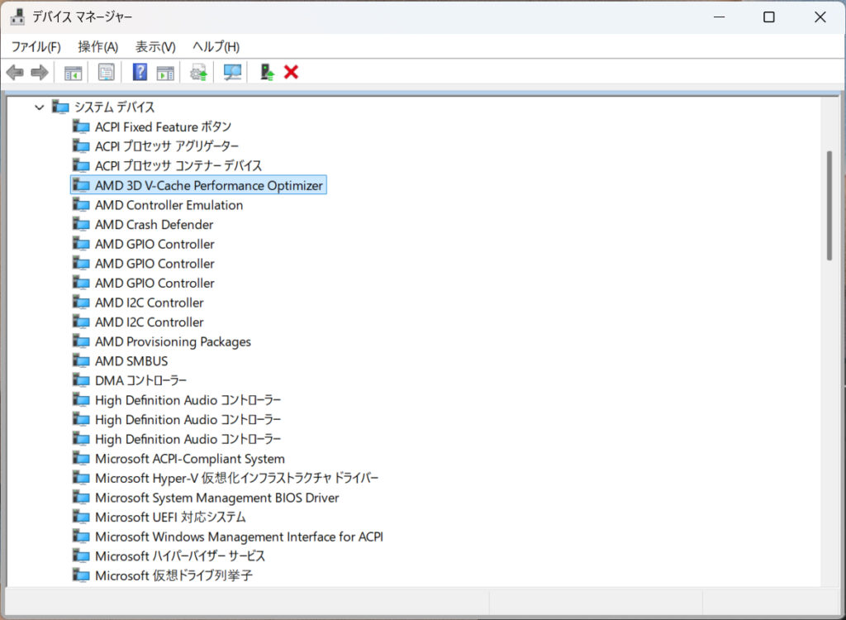
Task: Click Scan for hardware changes monitor icon
Action: pyautogui.click(x=232, y=73)
